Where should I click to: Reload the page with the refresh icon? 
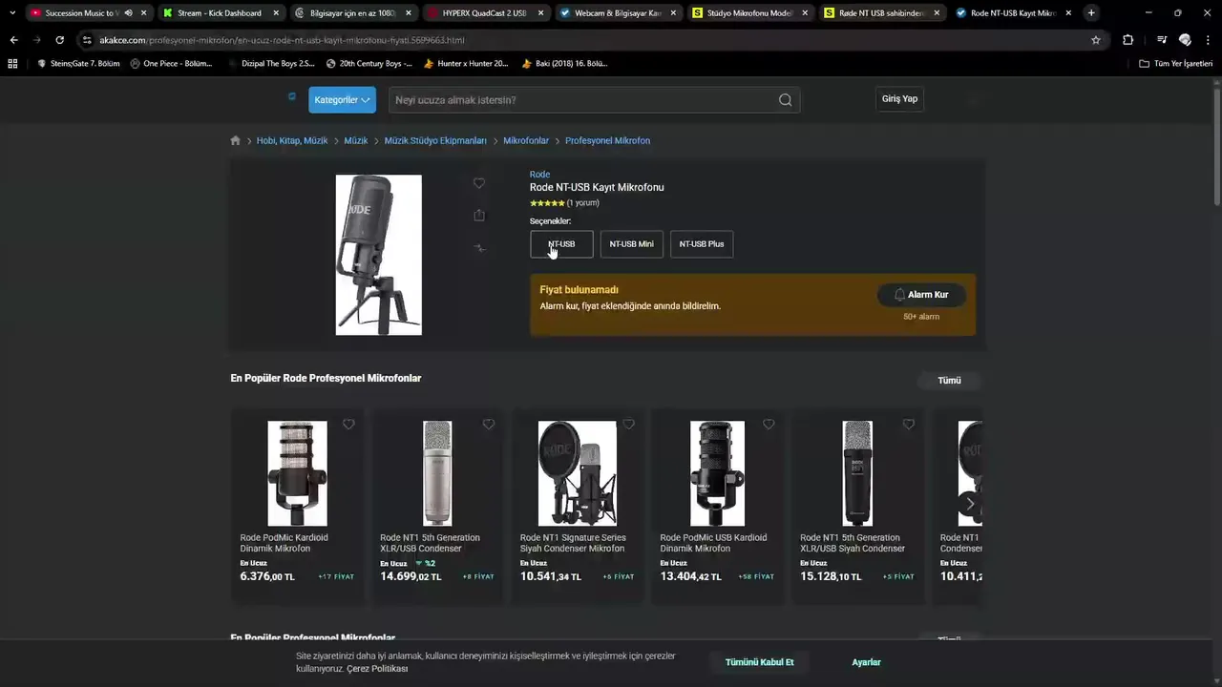(59, 40)
